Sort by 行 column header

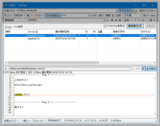click(84, 32)
